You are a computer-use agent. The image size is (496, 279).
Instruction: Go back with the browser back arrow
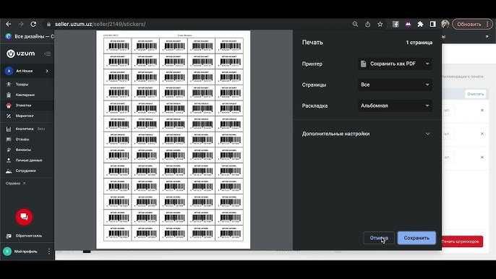(x=9, y=24)
